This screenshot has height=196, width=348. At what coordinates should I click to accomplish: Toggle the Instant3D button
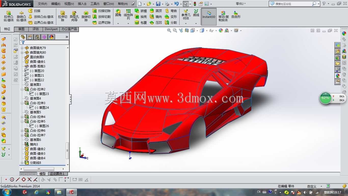click(209, 17)
